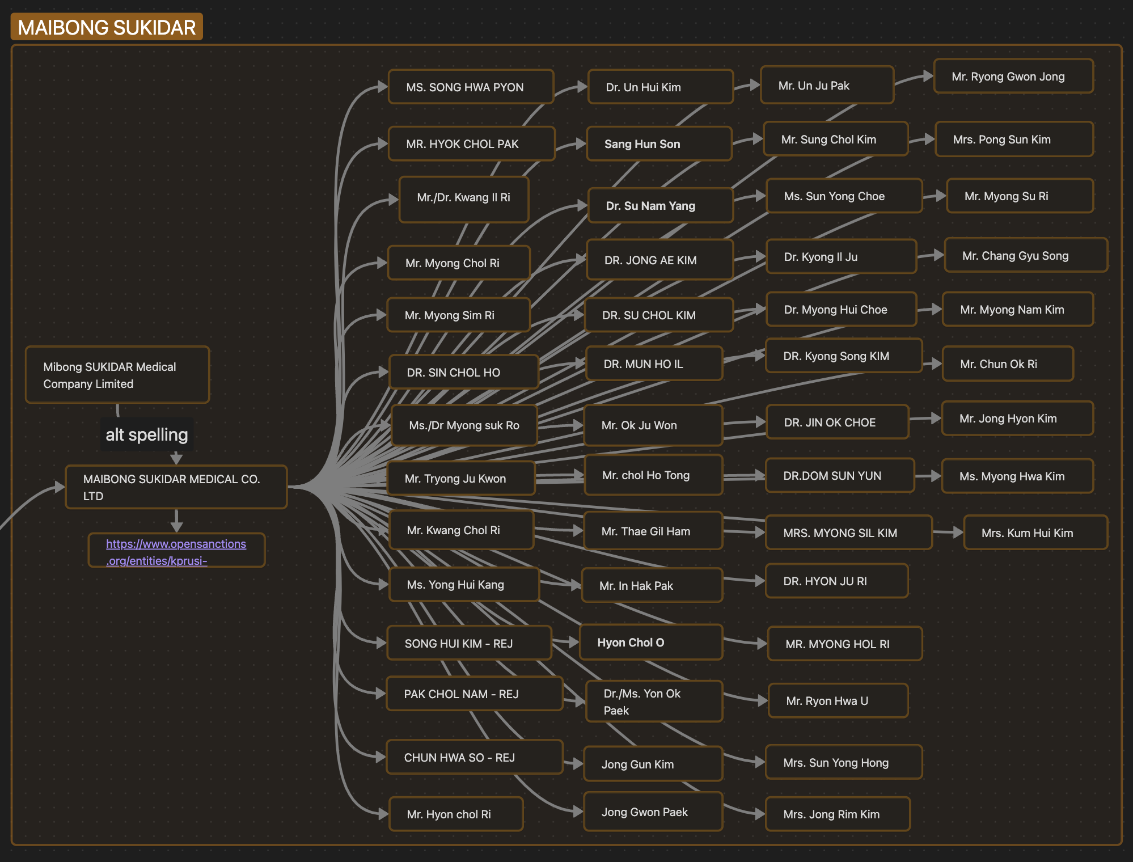
Task: Click the Mrs. Jong Rim Kim card
Action: [837, 814]
